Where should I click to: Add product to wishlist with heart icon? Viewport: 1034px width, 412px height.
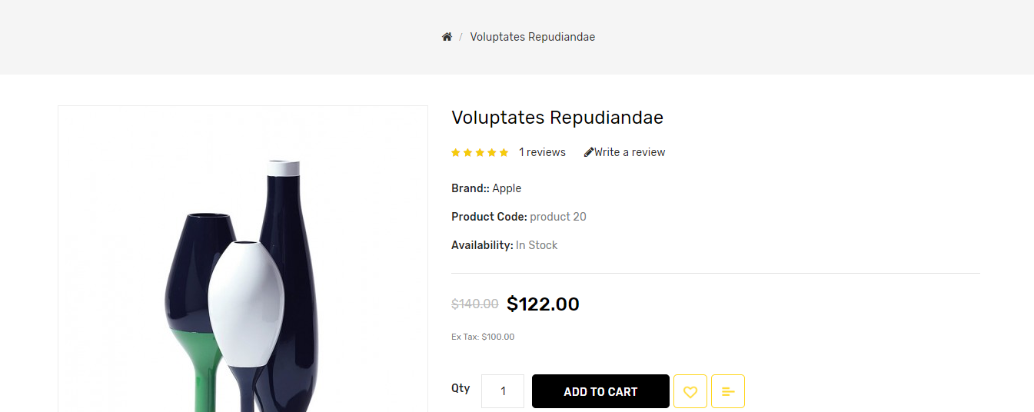coord(690,391)
